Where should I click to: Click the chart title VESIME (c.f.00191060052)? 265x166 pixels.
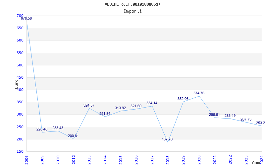132,4
